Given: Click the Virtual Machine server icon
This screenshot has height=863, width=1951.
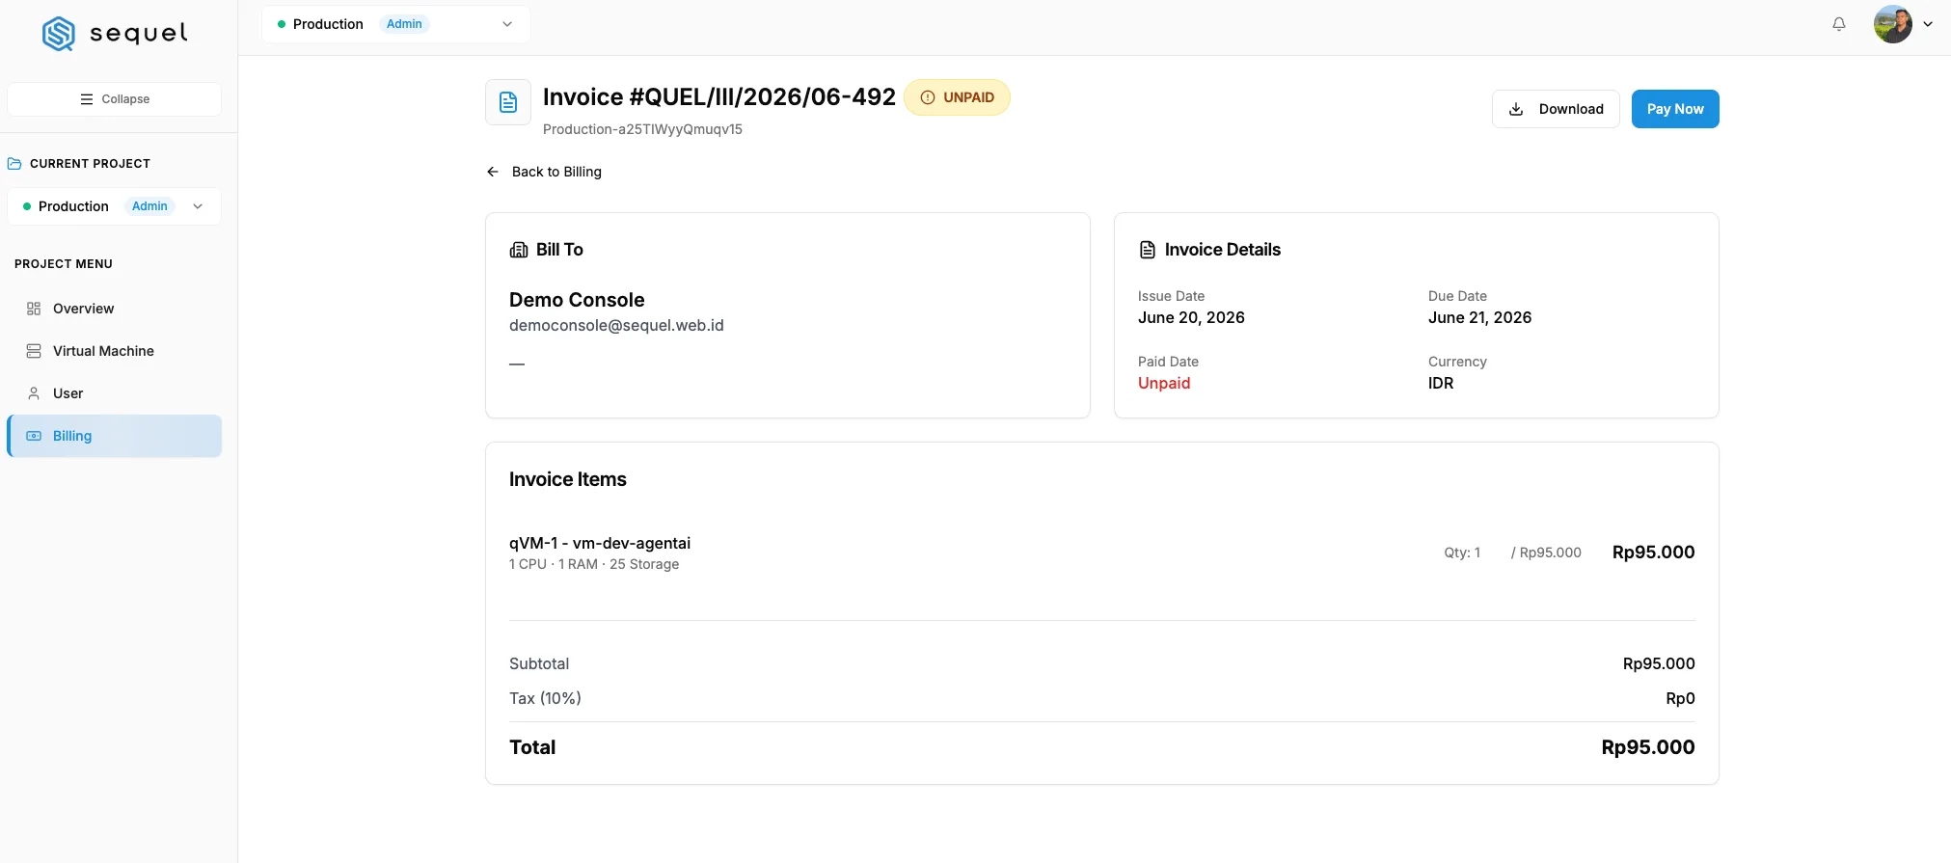Looking at the screenshot, I should (34, 351).
